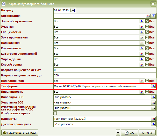The image size is (157, 136).
Task: Click the OK button
Action: click(129, 133)
